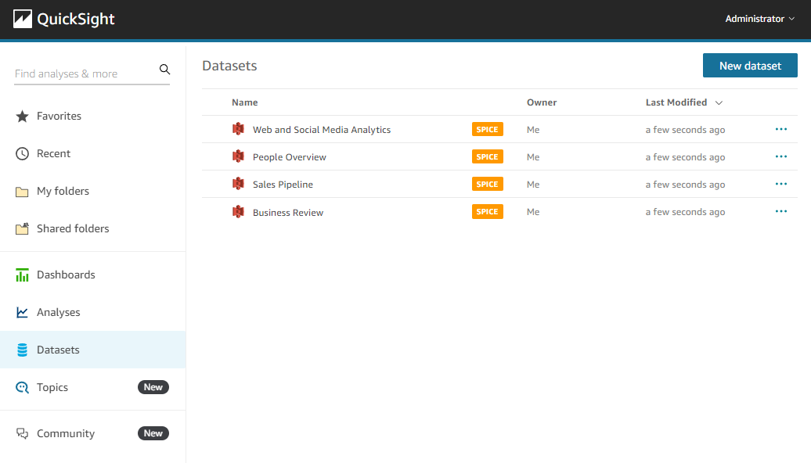Sort by the Name column header
This screenshot has width=811, height=463.
[245, 102]
